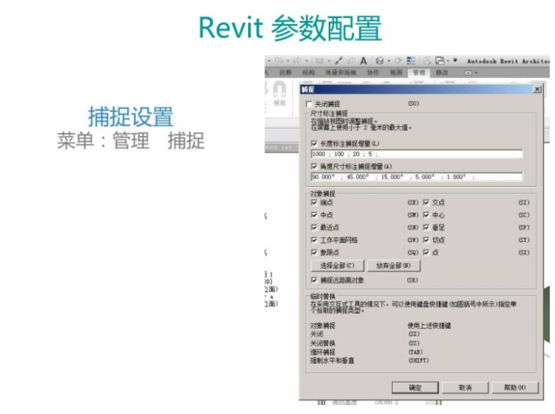555x414 pixels.
Task: Toggle the 点 snap checkbox
Action: coord(427,252)
